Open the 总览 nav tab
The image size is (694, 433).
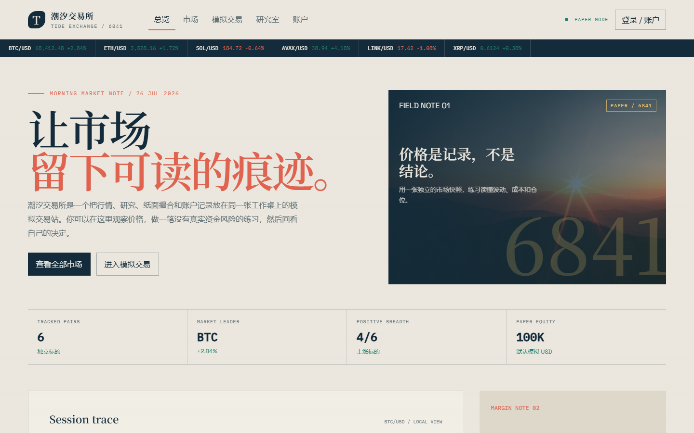click(162, 20)
